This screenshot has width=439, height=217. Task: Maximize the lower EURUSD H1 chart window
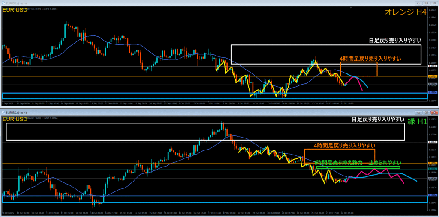pos(427,112)
